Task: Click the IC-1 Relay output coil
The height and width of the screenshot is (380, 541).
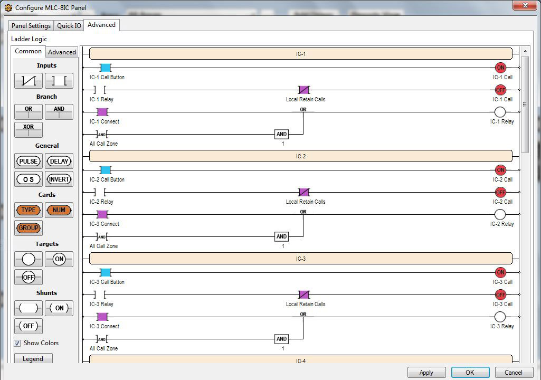Action: [500, 112]
